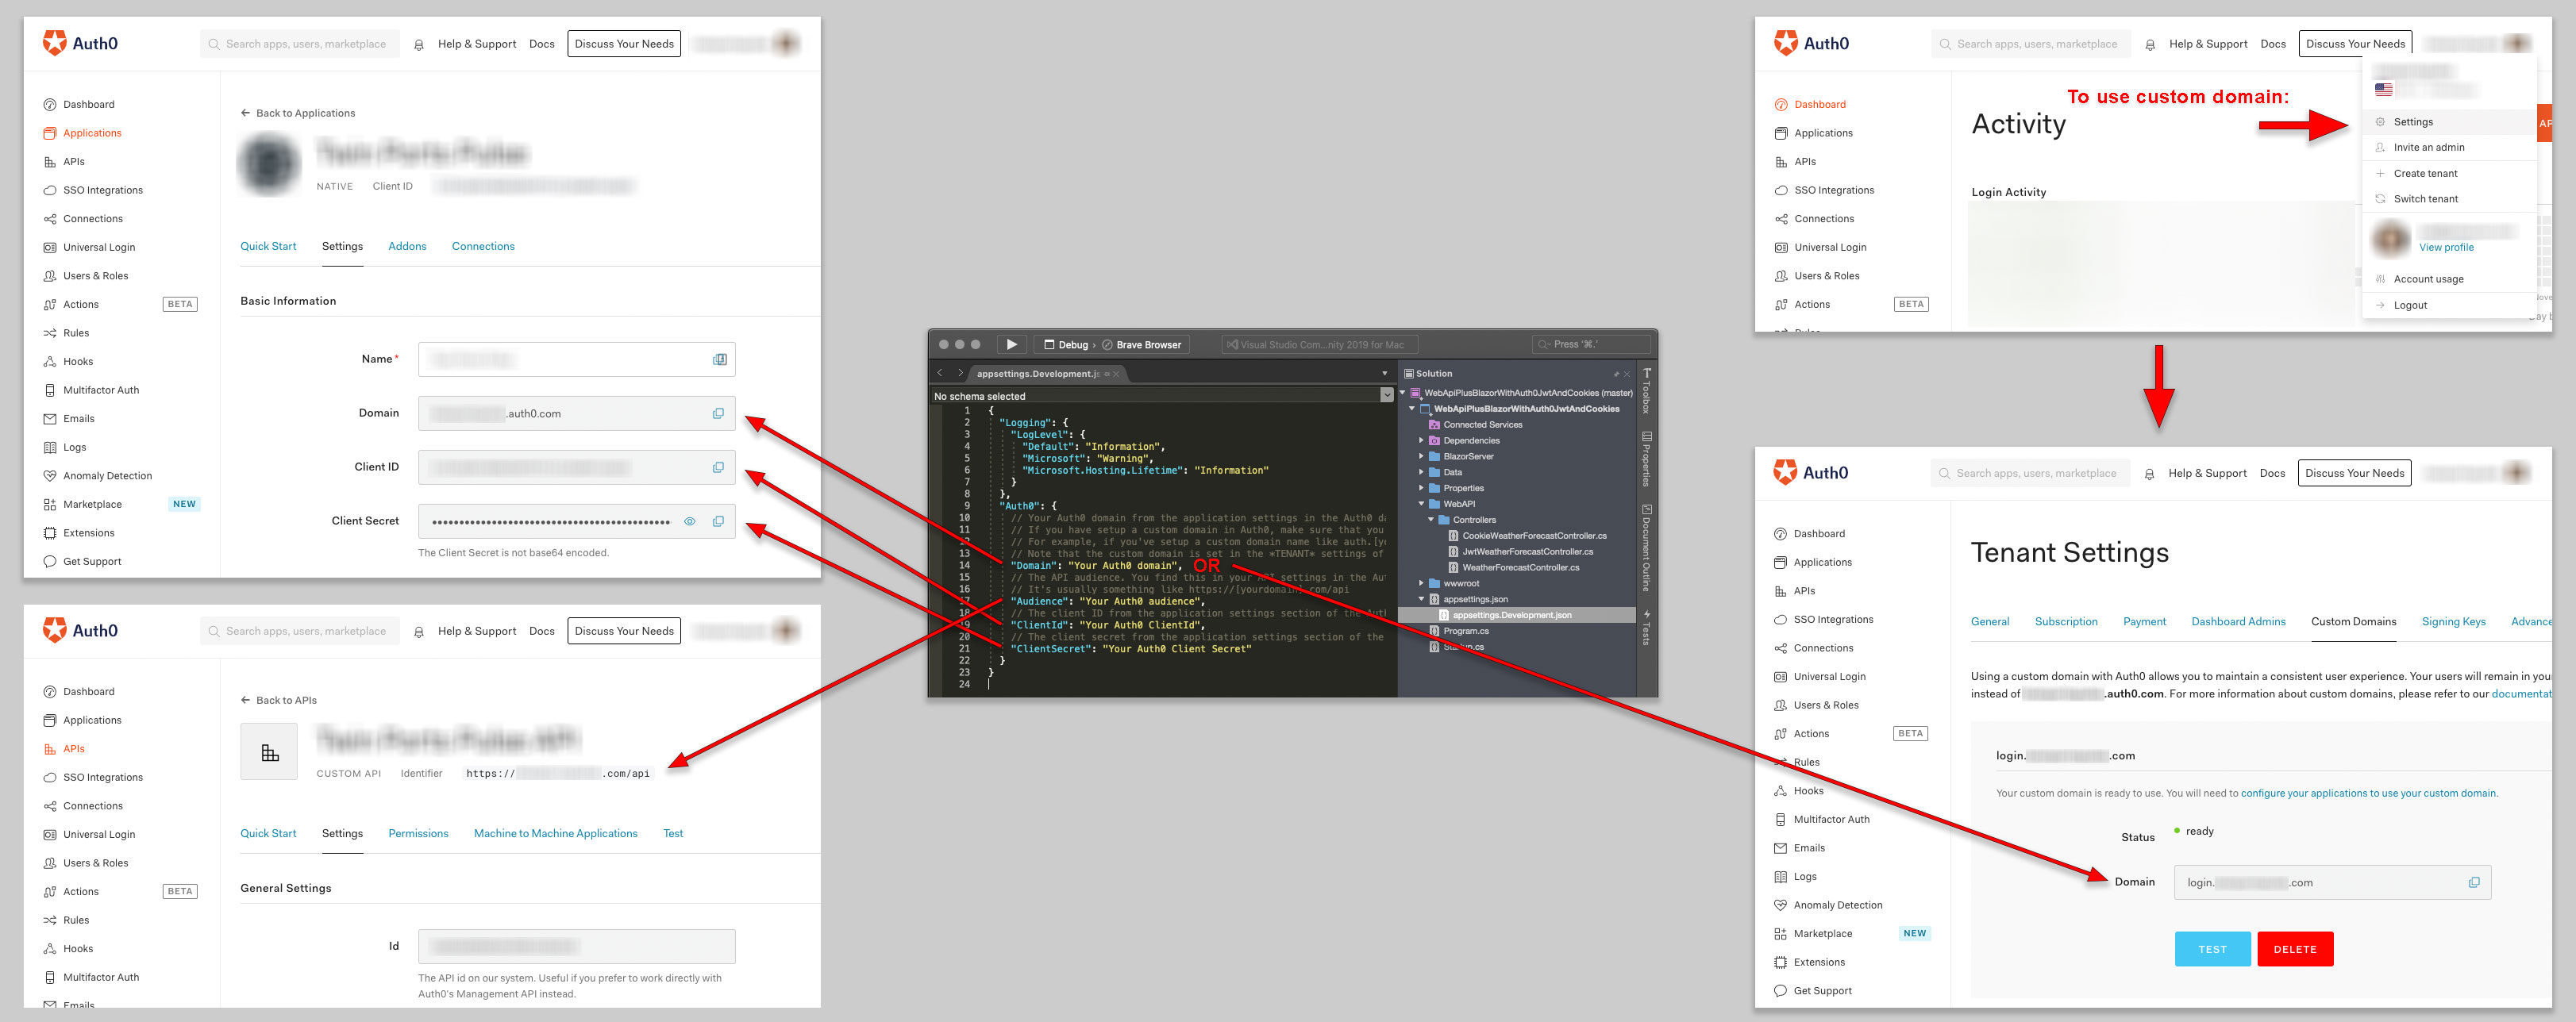The height and width of the screenshot is (1022, 2576).
Task: Copy the Client ID field value
Action: [x=717, y=468]
